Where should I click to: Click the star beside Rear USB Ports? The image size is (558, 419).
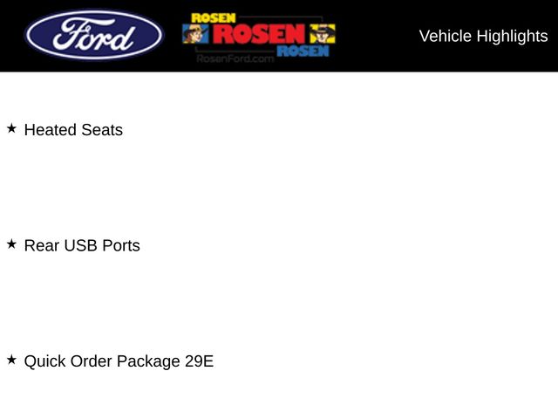[x=11, y=244]
